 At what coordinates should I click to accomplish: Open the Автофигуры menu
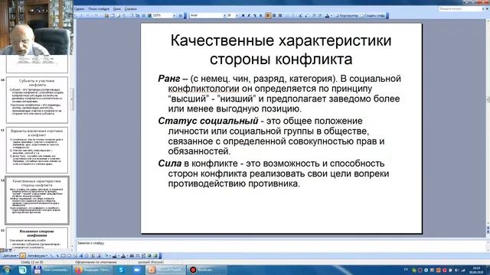click(38, 256)
